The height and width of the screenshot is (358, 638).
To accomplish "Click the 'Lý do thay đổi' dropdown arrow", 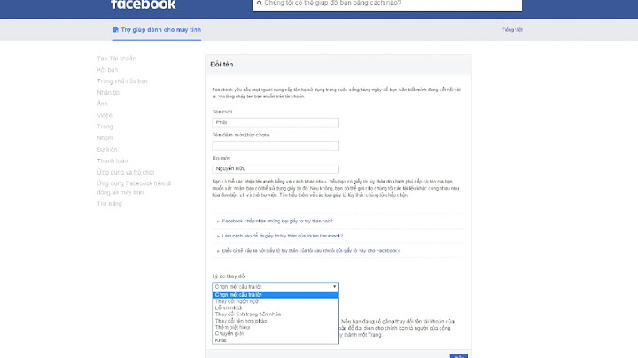I will [334, 287].
